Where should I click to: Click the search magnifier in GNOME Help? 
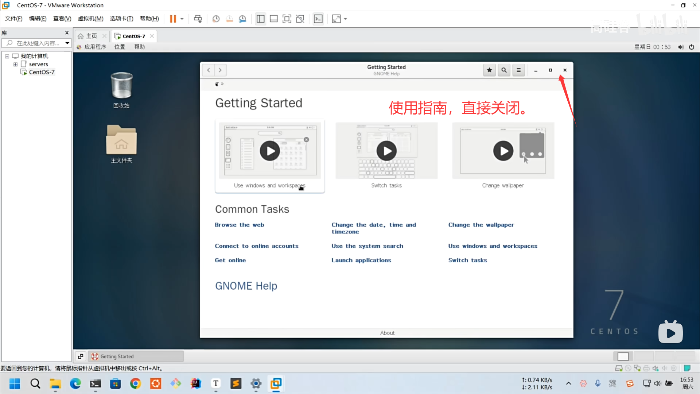[x=504, y=70]
